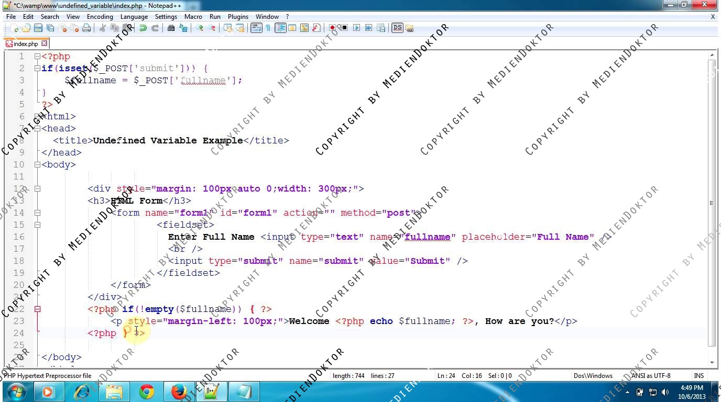Click the green Undo arrow

click(143, 28)
